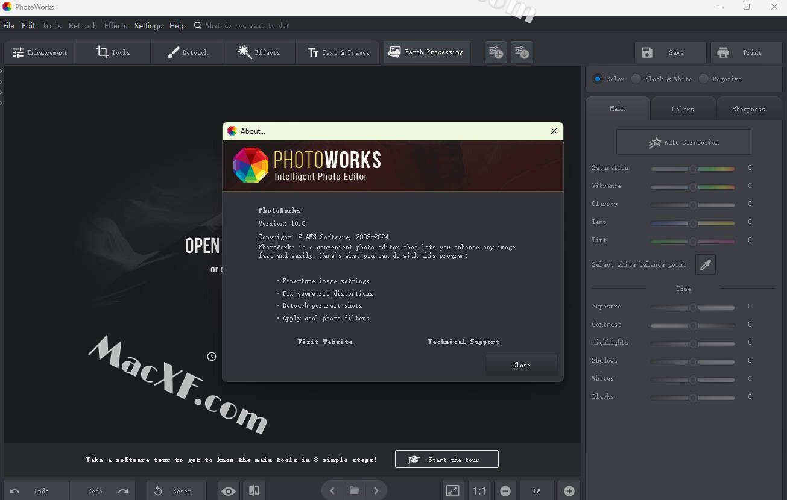Click the zoom out minus button
This screenshot has height=500, width=787.
pyautogui.click(x=505, y=491)
